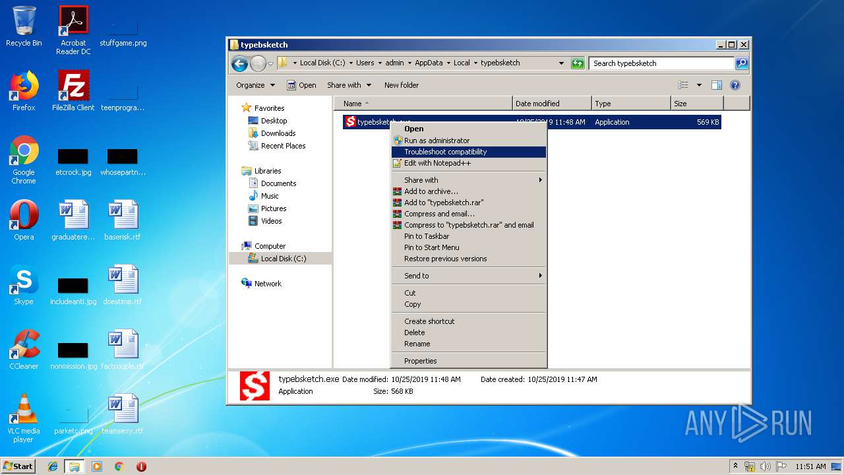Select baserisk.rtf file on desktop

coord(123,220)
